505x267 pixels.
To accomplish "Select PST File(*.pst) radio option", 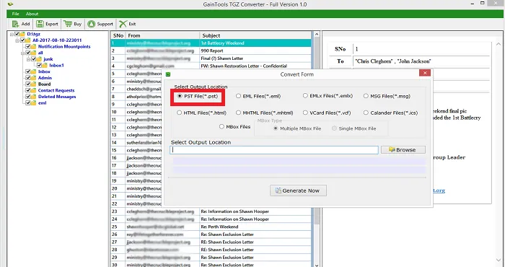I will click(x=180, y=96).
